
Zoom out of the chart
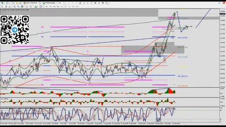click(x=18, y=6)
